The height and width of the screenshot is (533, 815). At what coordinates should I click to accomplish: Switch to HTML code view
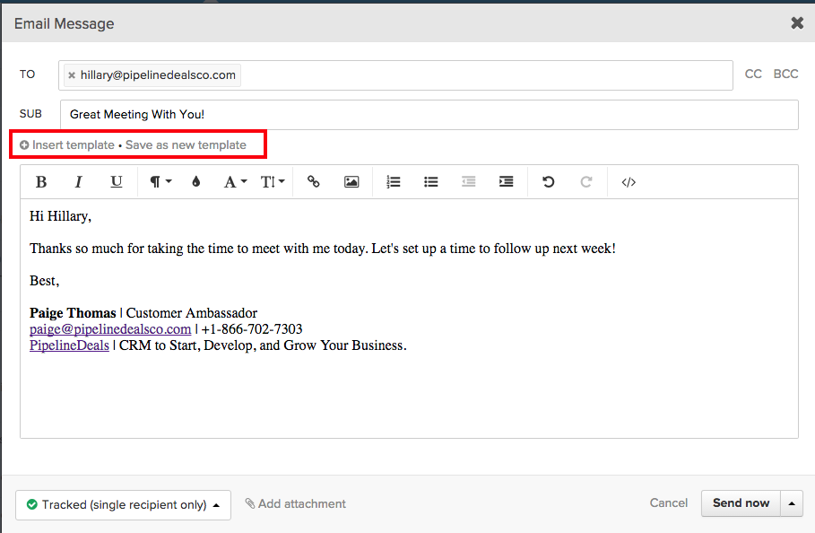click(629, 182)
